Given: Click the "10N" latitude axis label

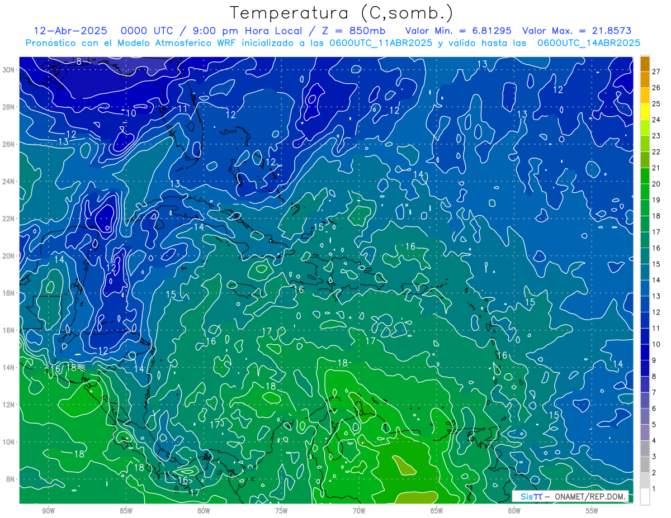Looking at the screenshot, I should click(x=8, y=442).
